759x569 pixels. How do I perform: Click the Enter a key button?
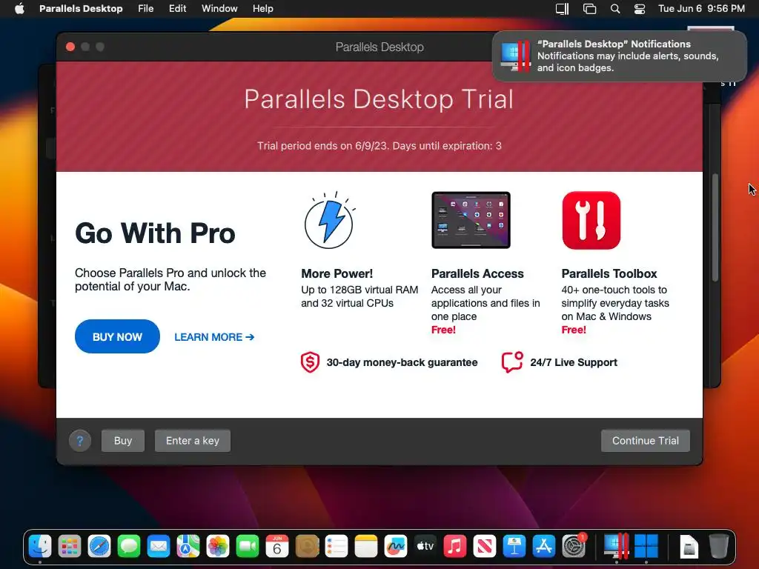[193, 441]
